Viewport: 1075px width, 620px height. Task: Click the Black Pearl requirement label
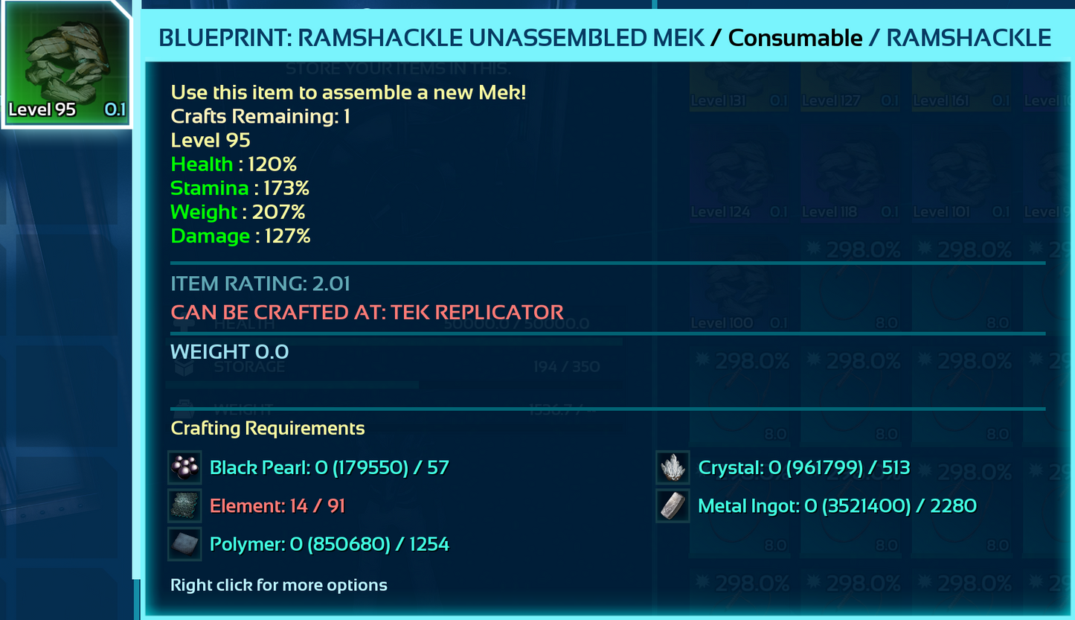click(329, 467)
